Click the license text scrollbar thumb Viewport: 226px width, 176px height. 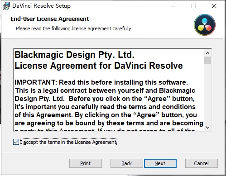(208, 60)
